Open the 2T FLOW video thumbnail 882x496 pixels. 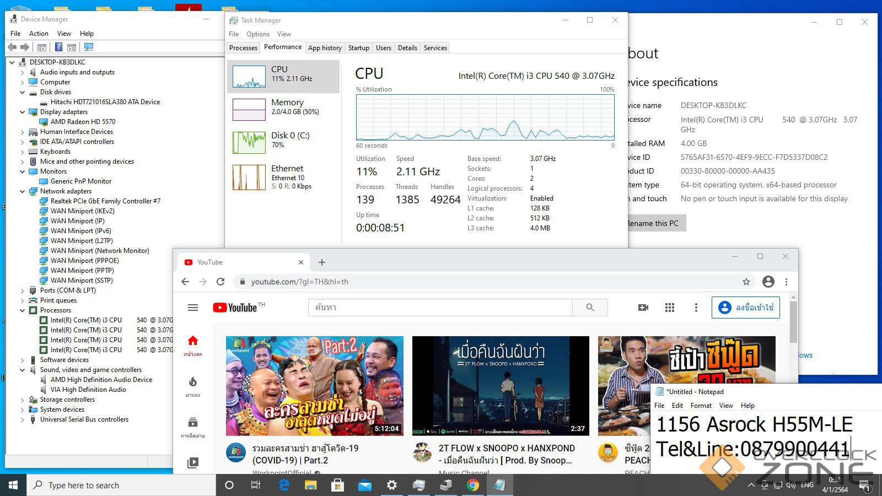pos(501,386)
